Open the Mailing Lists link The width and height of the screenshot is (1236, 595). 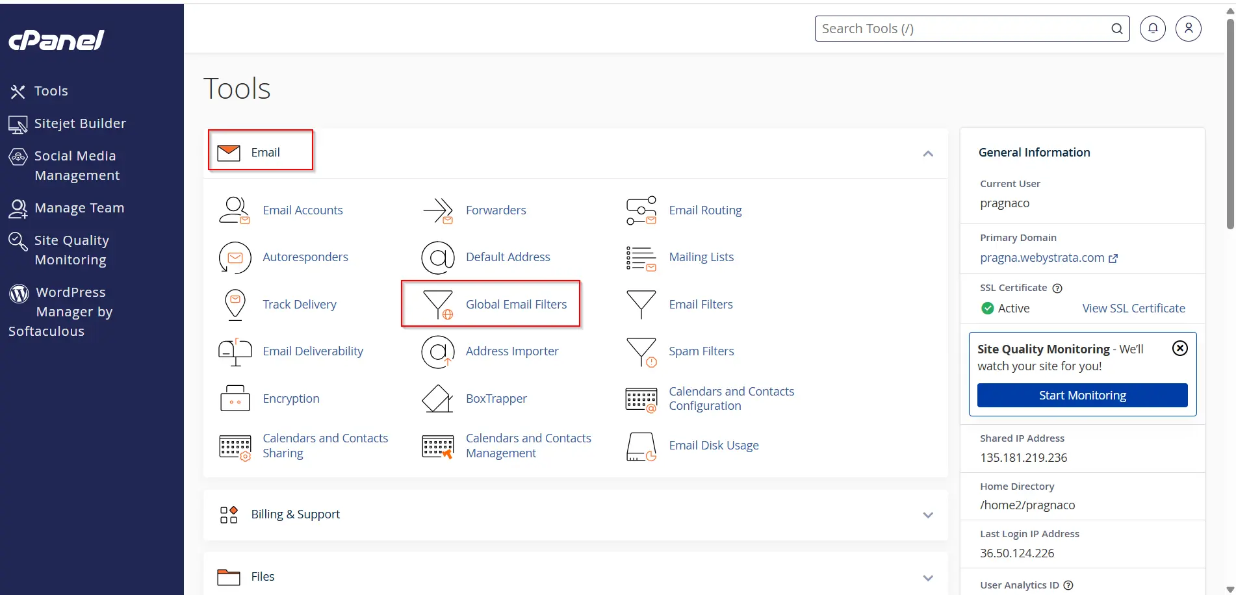(x=701, y=257)
